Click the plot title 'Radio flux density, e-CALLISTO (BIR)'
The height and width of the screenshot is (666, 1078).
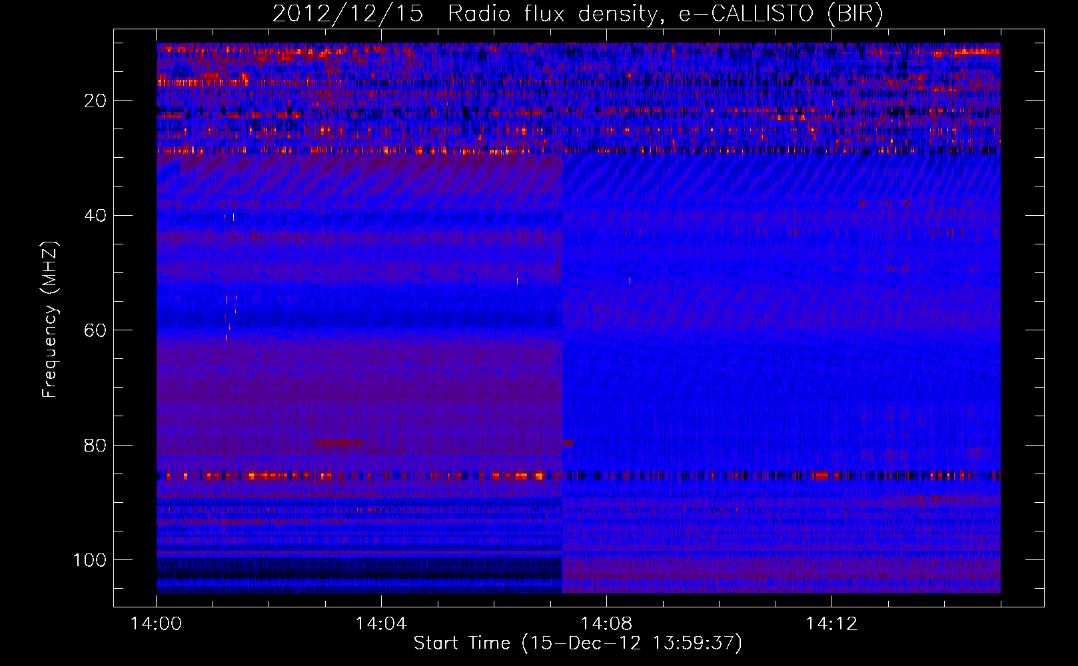click(x=665, y=14)
